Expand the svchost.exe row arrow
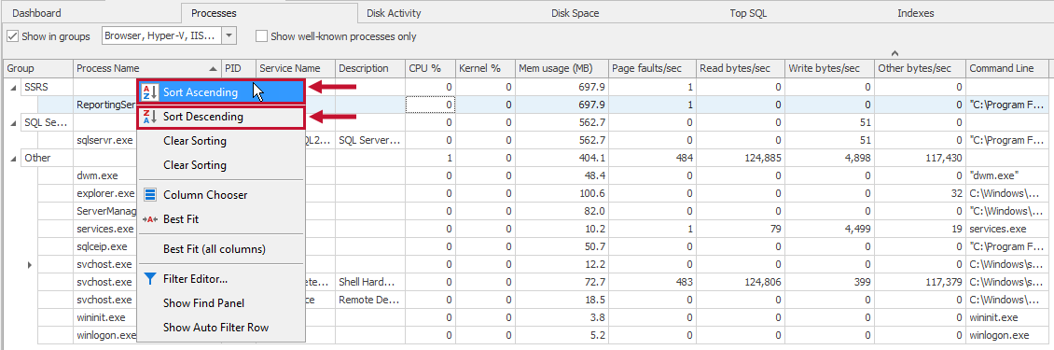Image resolution: width=1054 pixels, height=350 pixels. click(30, 264)
